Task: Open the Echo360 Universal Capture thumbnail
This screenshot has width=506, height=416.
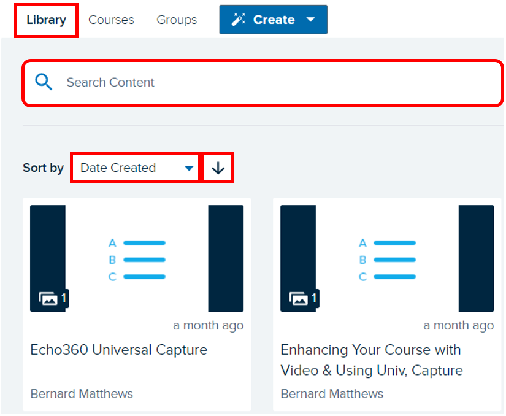Action: (137, 258)
